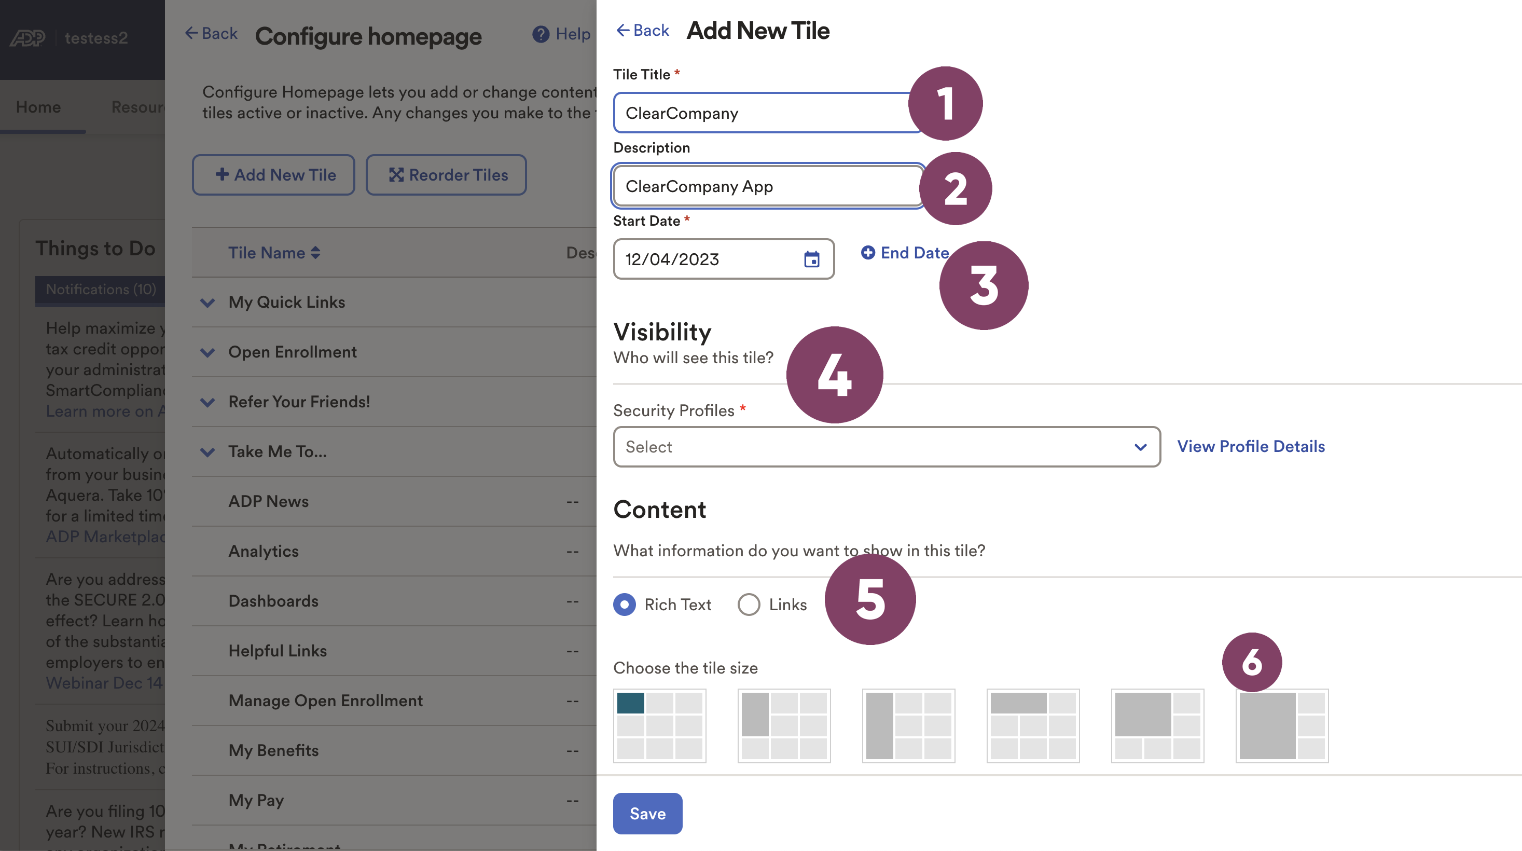The height and width of the screenshot is (851, 1522).
Task: Select the Links radio option
Action: point(749,605)
